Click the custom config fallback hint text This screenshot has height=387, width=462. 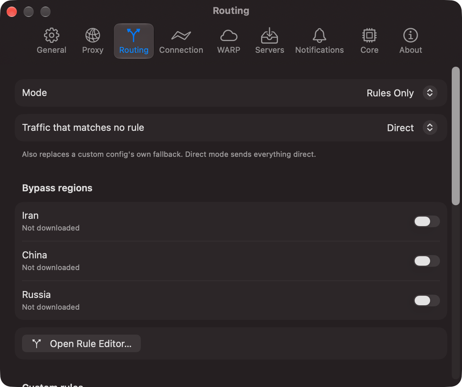(169, 154)
